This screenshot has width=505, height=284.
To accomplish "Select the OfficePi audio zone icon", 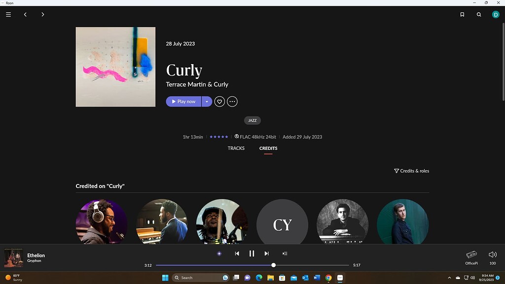I will coord(471,254).
